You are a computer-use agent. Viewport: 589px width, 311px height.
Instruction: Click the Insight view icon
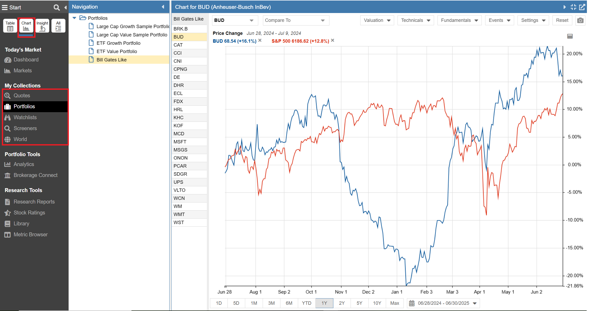[42, 26]
